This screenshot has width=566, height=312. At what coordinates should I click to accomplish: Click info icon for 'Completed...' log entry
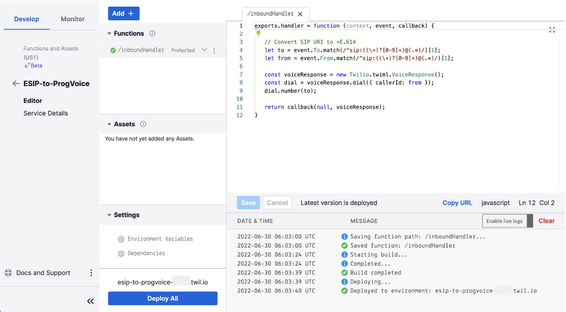tap(344, 264)
